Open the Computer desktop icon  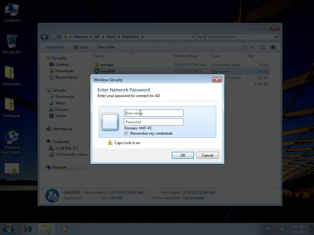12,13
